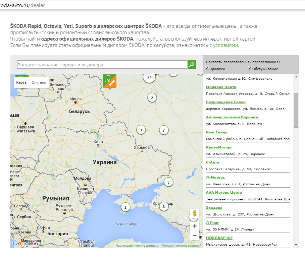305x259 pixels.
Task: Click the Crimea cluster marker showing 2
Action: click(125, 207)
